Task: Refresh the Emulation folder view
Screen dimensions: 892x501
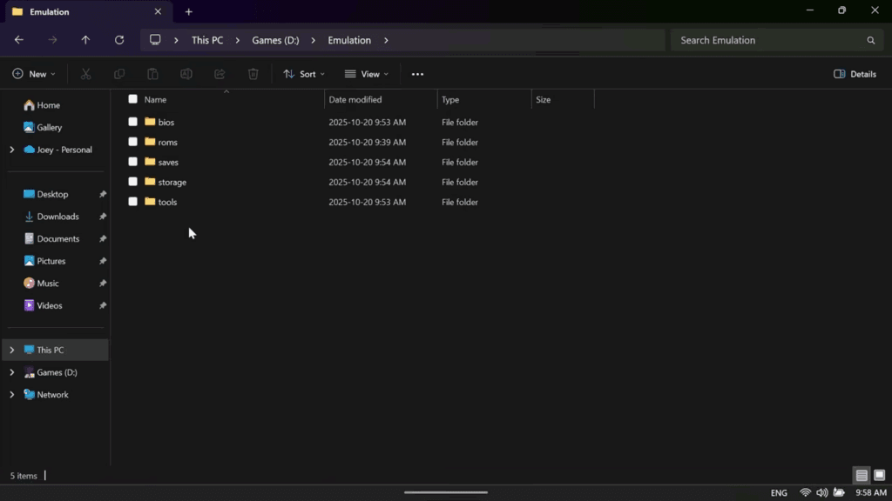Action: pyautogui.click(x=119, y=39)
